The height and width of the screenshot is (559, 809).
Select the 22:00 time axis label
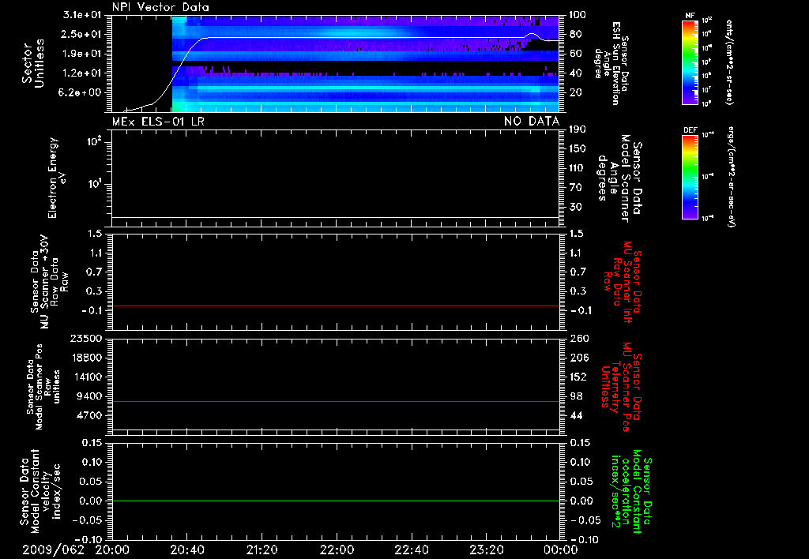[337, 550]
